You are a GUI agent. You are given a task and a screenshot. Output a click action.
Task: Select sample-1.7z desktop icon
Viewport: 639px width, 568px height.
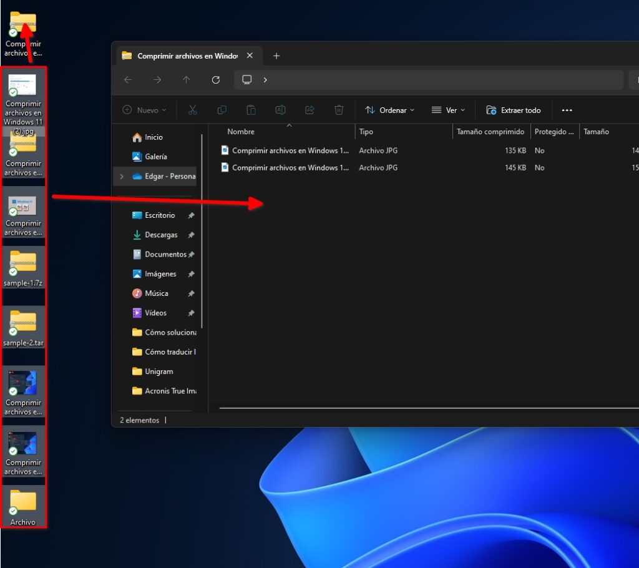tap(23, 268)
